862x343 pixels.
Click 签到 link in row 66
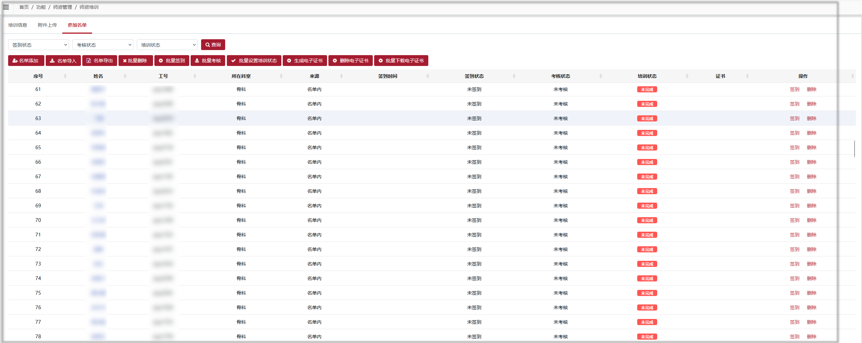click(x=794, y=162)
